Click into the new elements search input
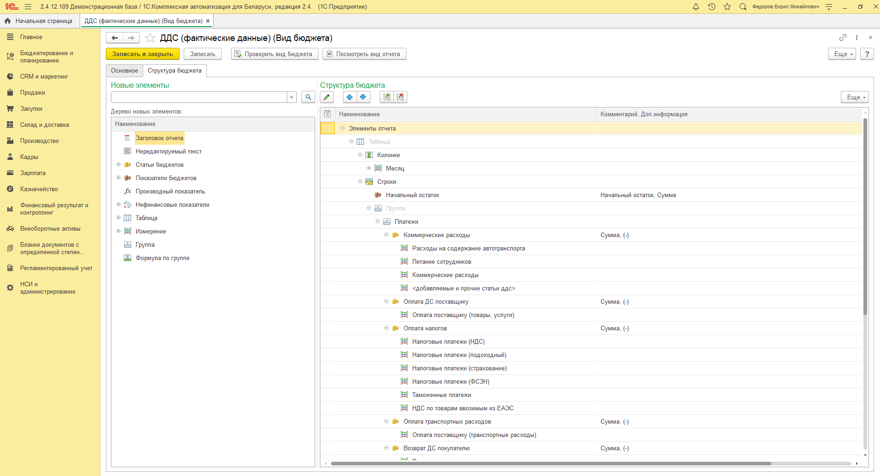Image resolution: width=880 pixels, height=476 pixels. [199, 97]
